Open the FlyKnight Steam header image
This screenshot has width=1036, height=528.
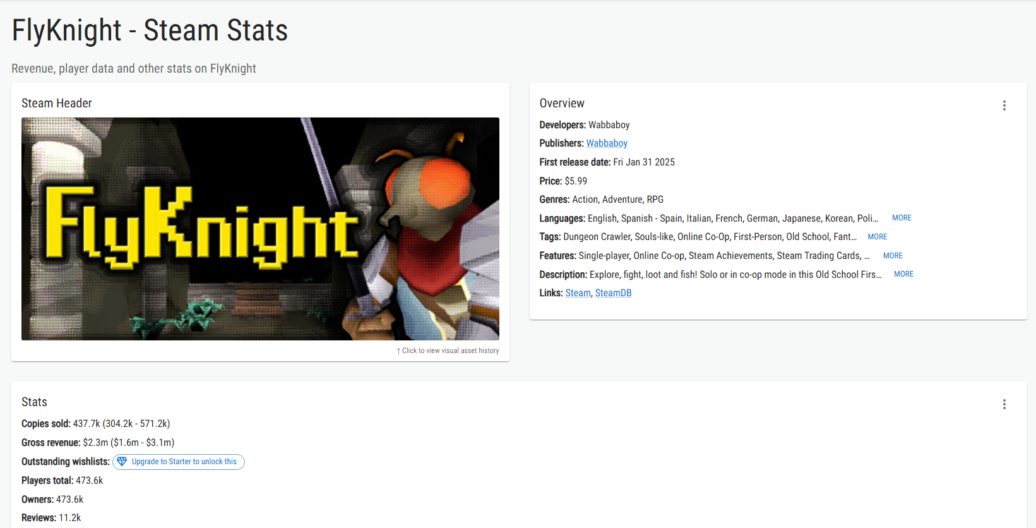[260, 229]
